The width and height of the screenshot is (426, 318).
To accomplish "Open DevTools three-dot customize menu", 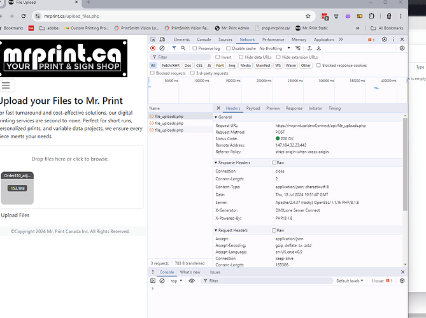I will pyautogui.click(x=394, y=40).
